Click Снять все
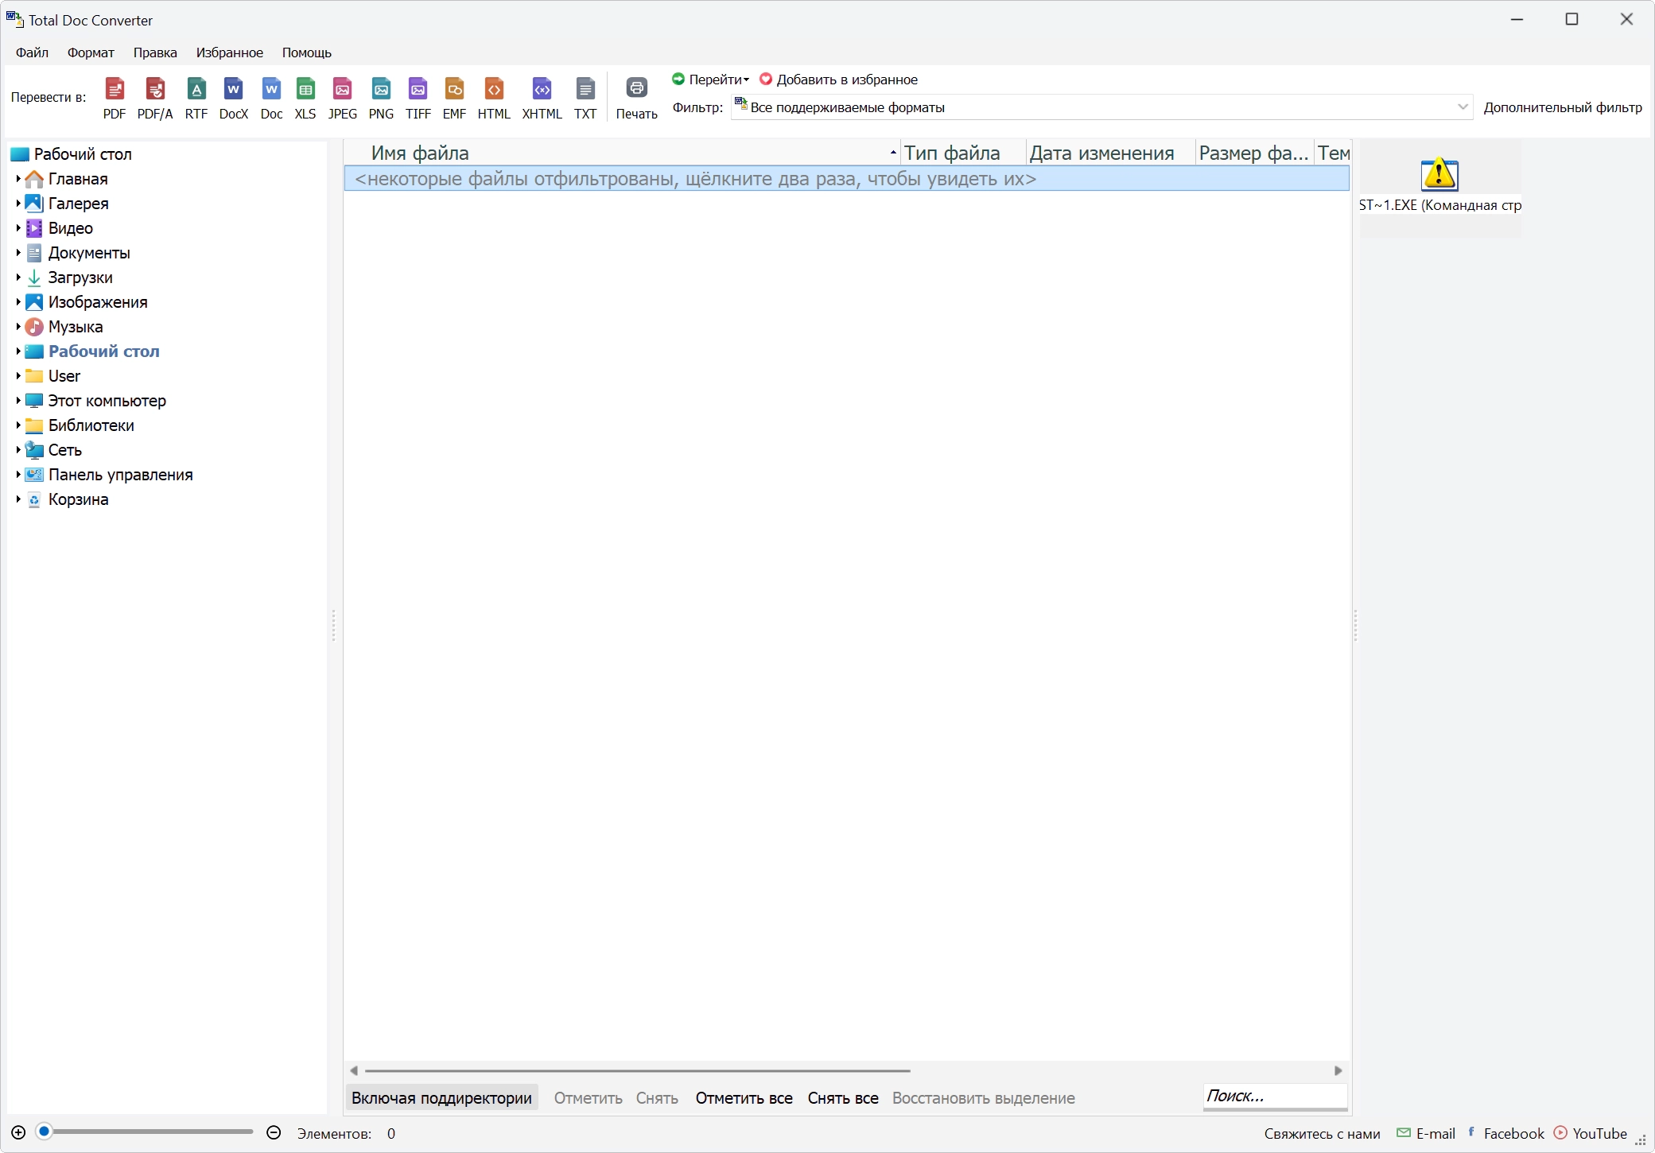Image resolution: width=1655 pixels, height=1153 pixels. (843, 1098)
